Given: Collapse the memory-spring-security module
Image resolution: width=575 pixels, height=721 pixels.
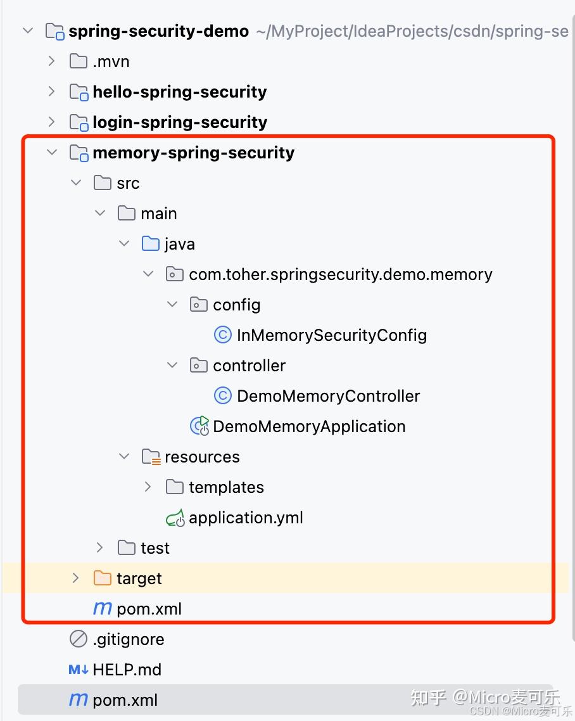Looking at the screenshot, I should click(x=52, y=152).
